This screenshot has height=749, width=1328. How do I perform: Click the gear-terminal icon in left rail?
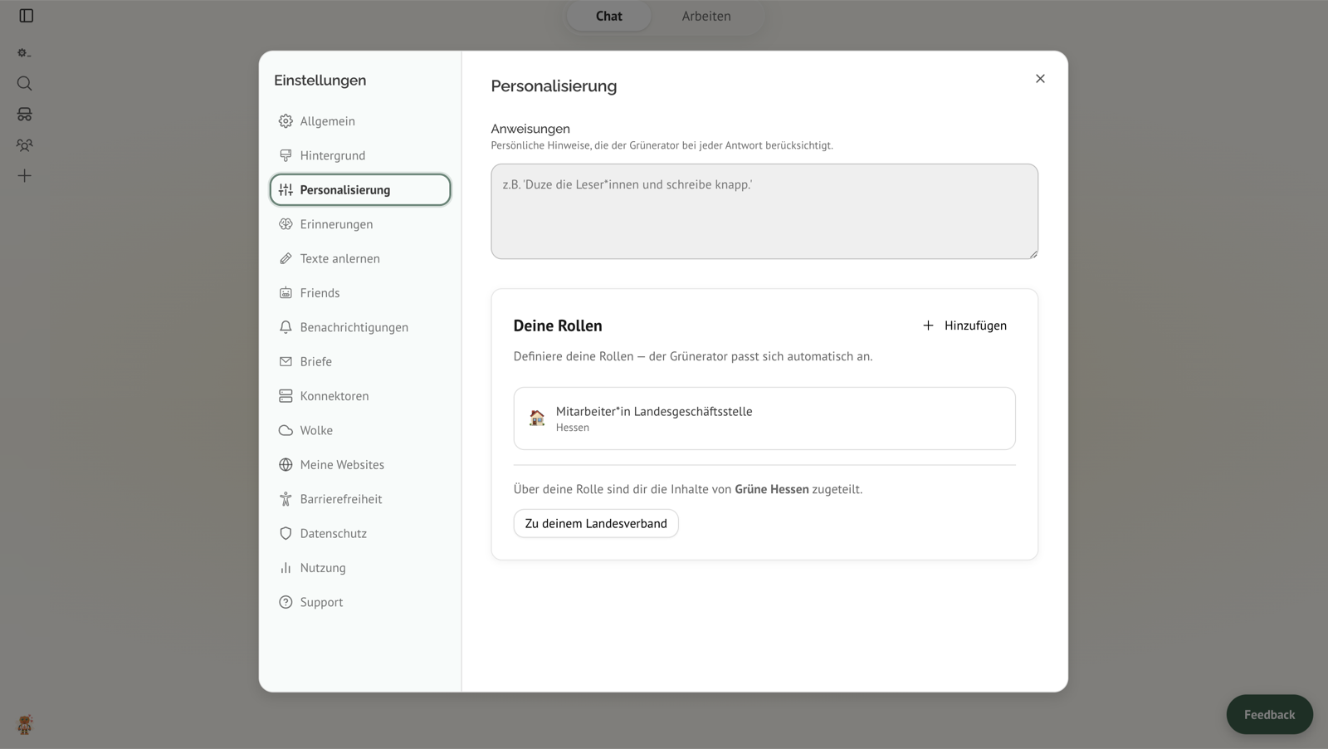[x=25, y=52]
